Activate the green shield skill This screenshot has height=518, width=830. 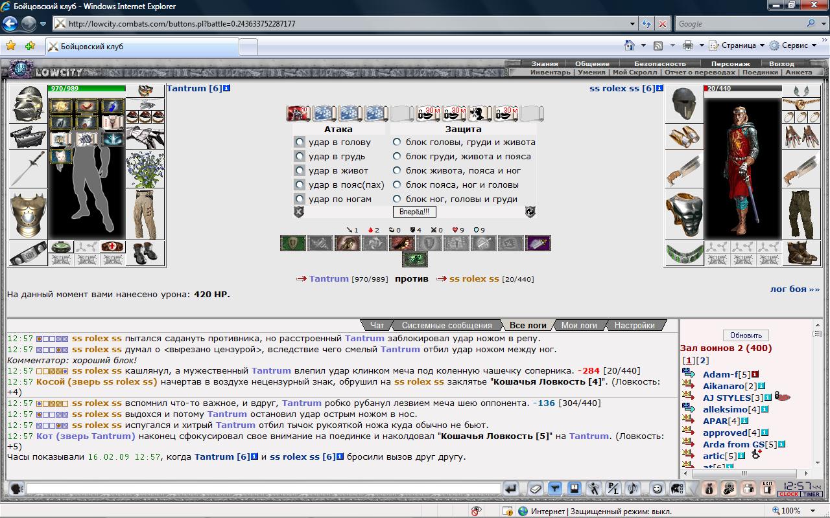point(293,243)
